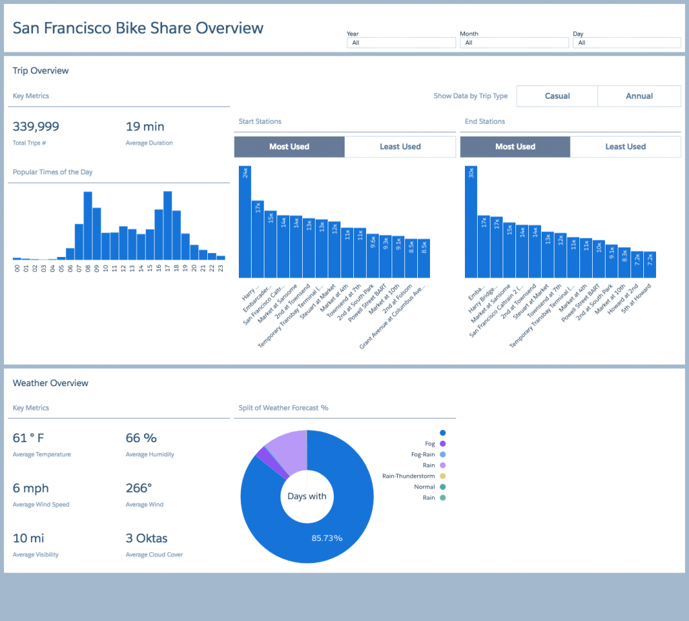Viewport: 689px width, 621px height.
Task: Click the Normal legend dot
Action: click(x=443, y=487)
